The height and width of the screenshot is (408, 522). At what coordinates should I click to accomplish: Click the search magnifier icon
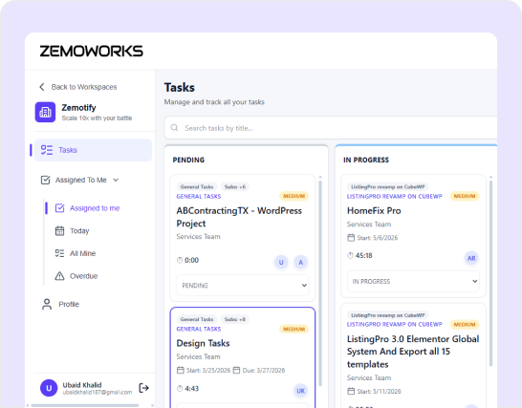pyautogui.click(x=174, y=128)
